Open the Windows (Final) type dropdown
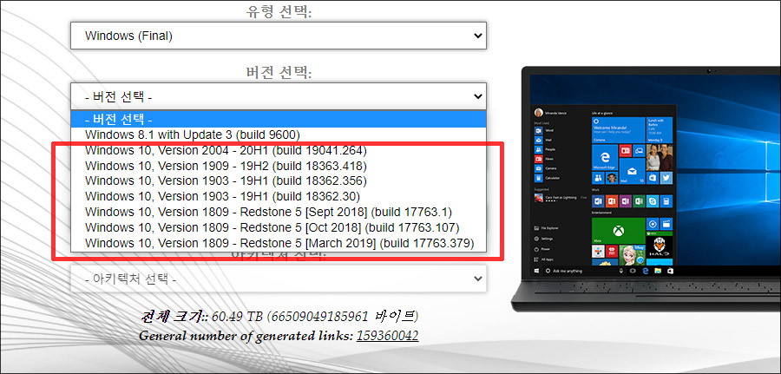 (278, 36)
